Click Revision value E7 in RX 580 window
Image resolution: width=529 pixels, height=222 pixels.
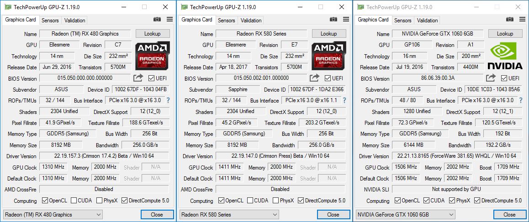tap(294, 45)
